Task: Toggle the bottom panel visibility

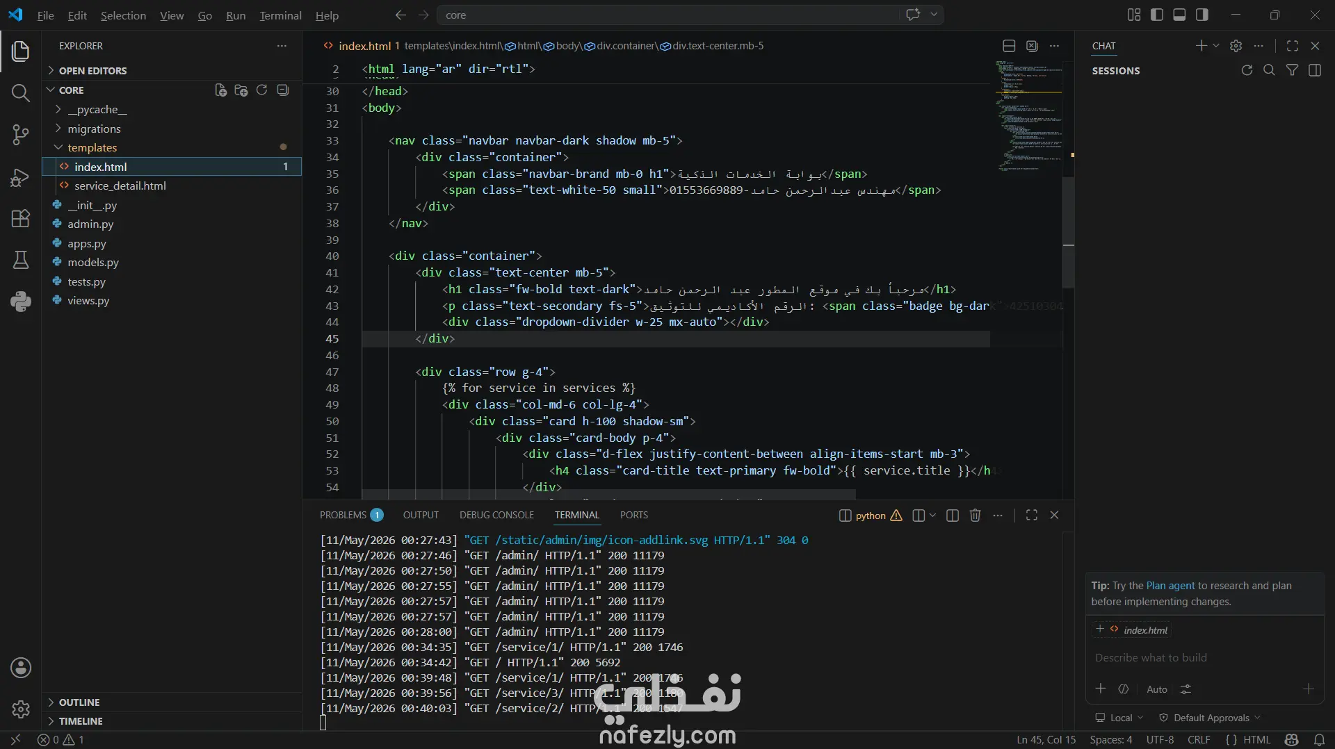Action: [x=1179, y=15]
